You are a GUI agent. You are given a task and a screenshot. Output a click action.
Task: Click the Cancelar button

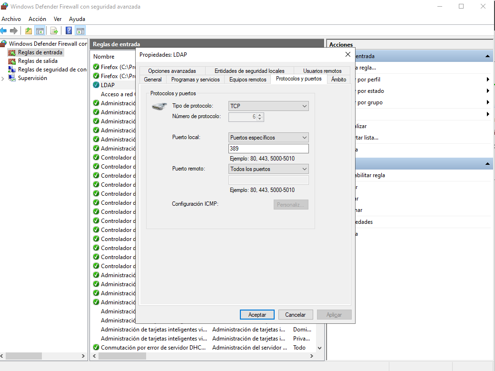(x=295, y=315)
